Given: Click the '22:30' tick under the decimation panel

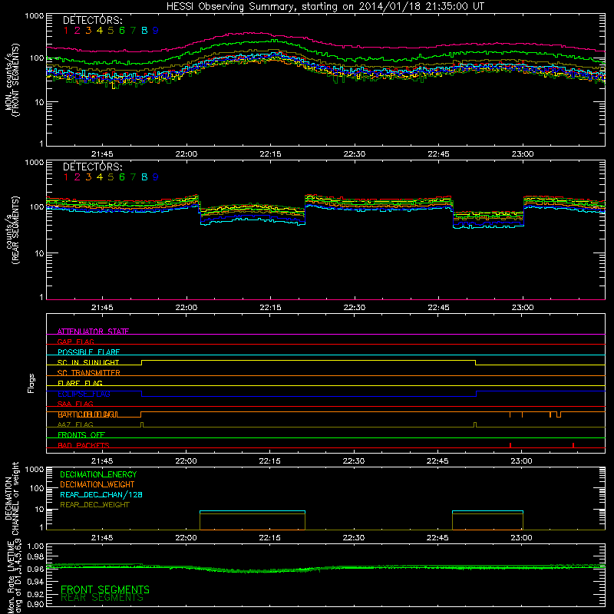Looking at the screenshot, I should pyautogui.click(x=354, y=538).
